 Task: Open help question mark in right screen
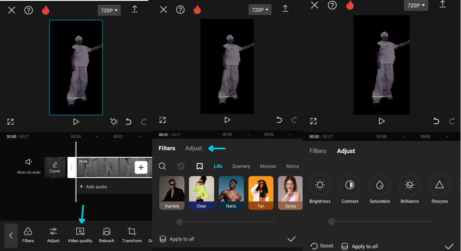(x=332, y=5)
